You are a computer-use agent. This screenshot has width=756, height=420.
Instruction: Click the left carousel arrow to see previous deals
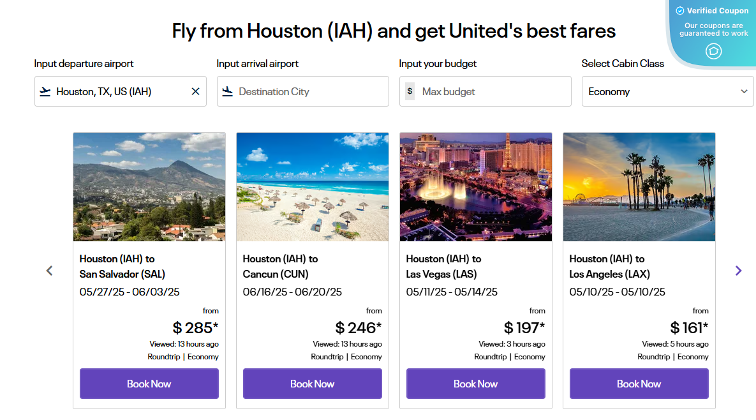click(x=49, y=271)
